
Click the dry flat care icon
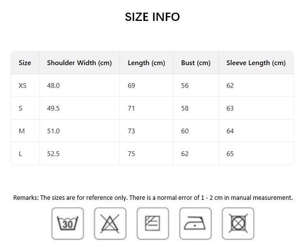tap(153, 224)
